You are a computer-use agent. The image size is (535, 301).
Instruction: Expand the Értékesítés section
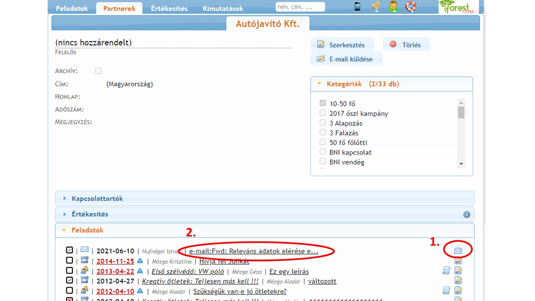89,214
